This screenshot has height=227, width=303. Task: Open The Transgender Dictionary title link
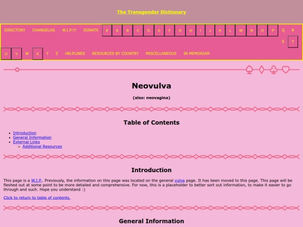coord(151,12)
